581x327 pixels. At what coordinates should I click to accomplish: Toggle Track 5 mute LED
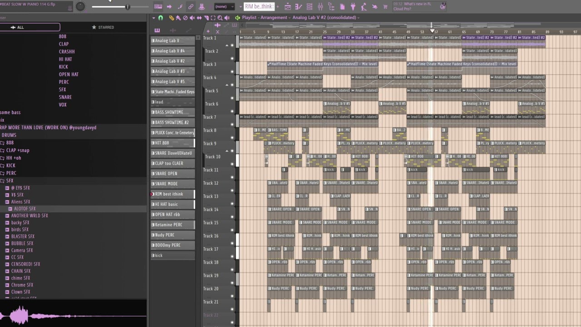(232, 98)
